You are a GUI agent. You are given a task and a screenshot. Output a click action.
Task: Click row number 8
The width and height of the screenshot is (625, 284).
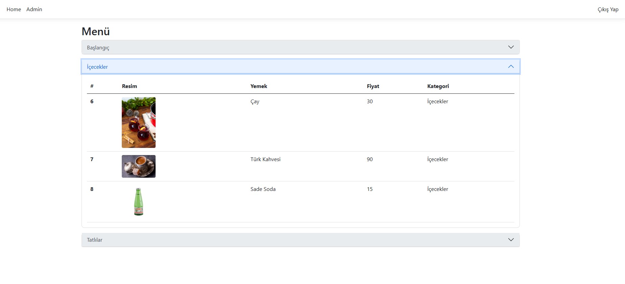tap(92, 189)
